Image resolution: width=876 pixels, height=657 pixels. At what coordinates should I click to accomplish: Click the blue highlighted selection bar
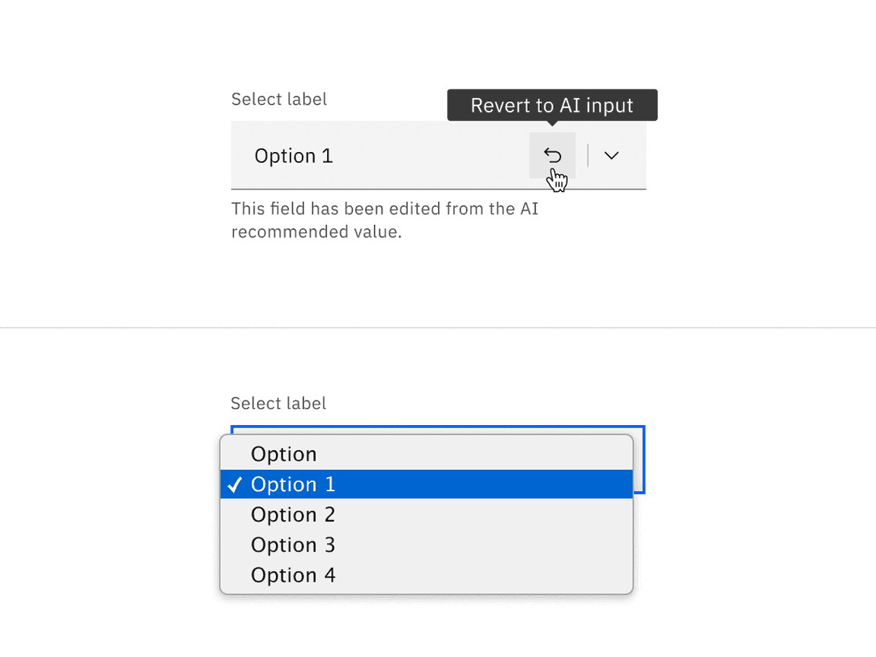427,484
